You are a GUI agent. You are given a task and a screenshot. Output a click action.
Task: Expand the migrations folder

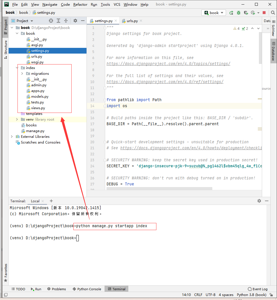tap(22, 73)
